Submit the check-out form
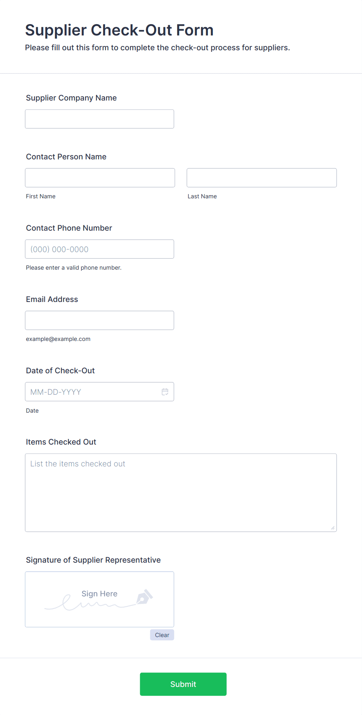This screenshot has width=362, height=715. click(x=183, y=684)
